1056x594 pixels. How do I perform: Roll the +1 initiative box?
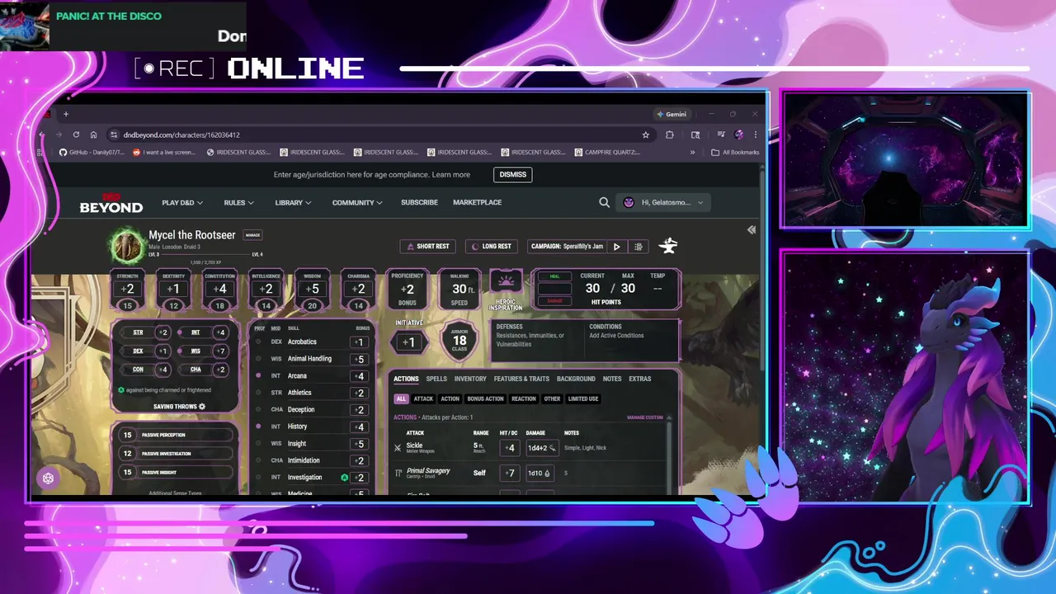coord(408,342)
